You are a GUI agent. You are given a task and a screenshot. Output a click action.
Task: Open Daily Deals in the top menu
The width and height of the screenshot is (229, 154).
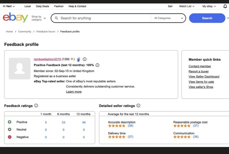(x=42, y=6)
